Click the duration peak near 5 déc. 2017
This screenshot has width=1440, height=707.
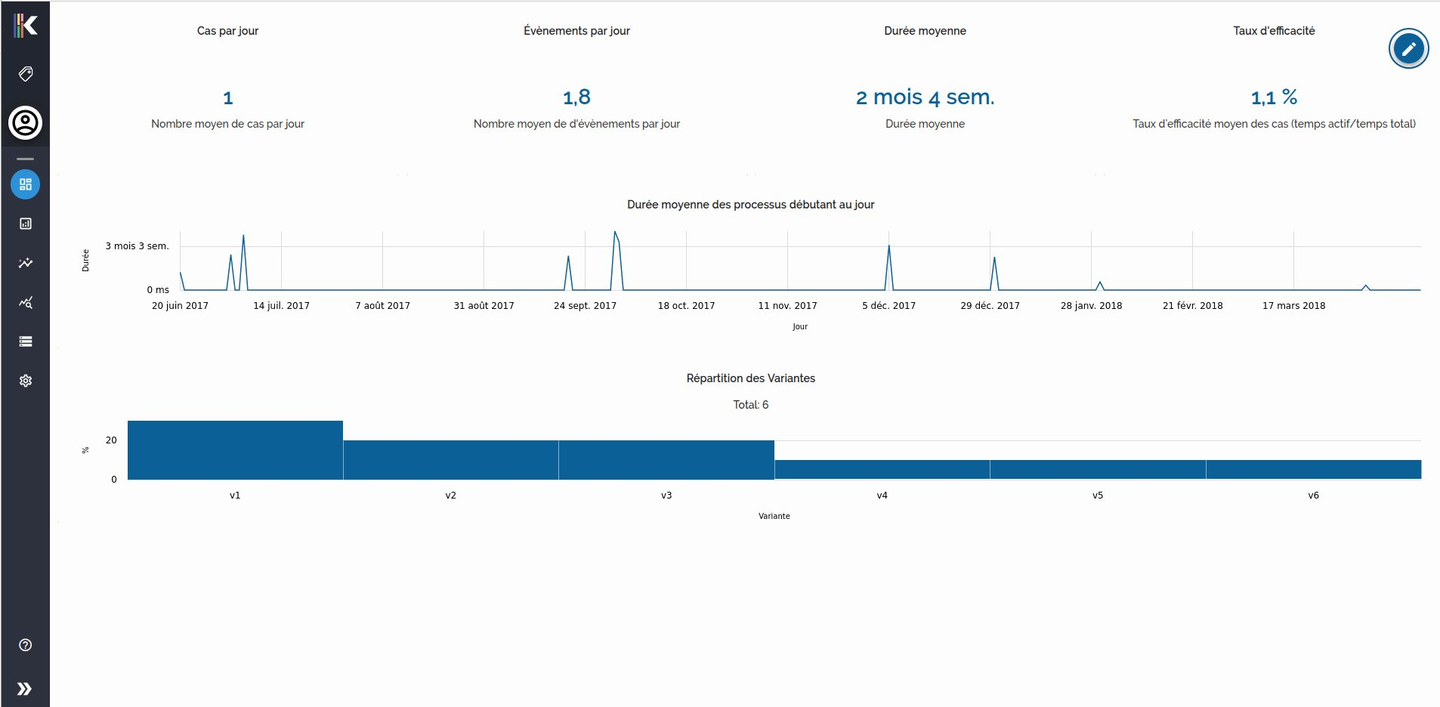tap(888, 246)
